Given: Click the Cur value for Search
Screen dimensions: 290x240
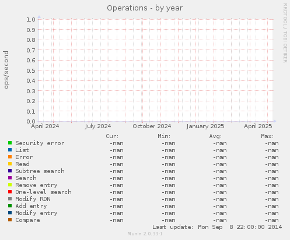Looking at the screenshot, I should (117, 178).
